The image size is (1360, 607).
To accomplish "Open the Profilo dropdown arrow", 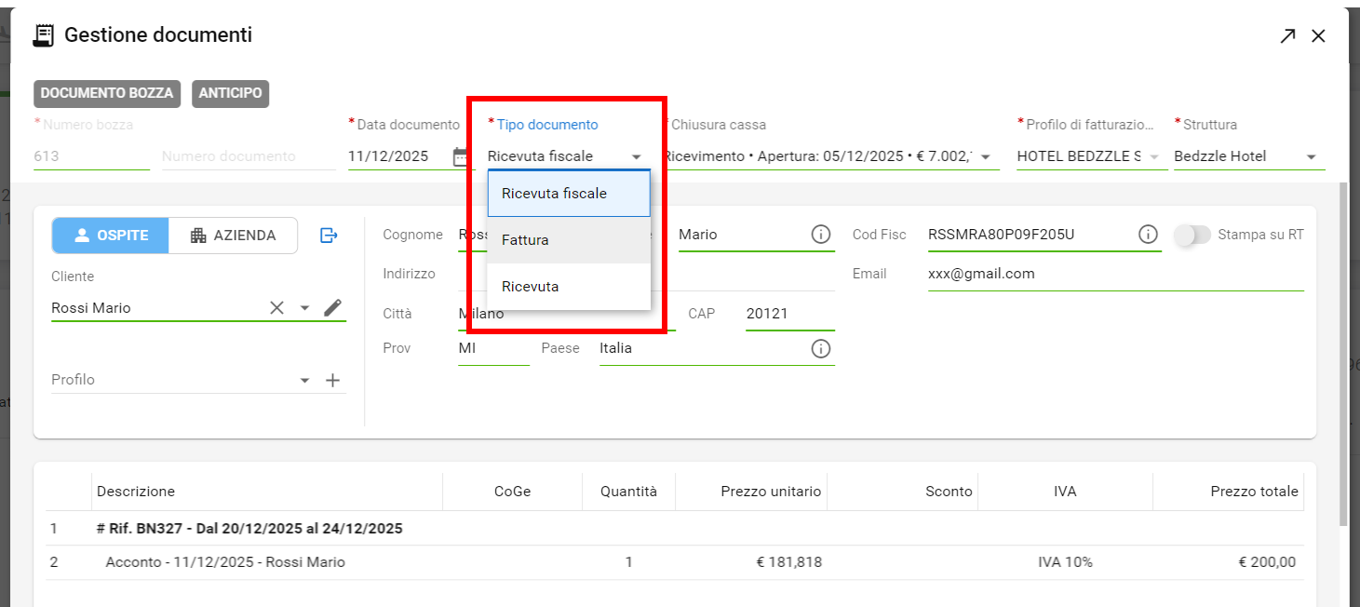I will pyautogui.click(x=304, y=380).
